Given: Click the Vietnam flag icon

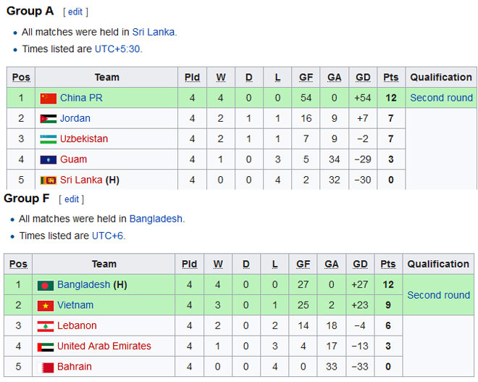Looking at the screenshot, I should (45, 305).
